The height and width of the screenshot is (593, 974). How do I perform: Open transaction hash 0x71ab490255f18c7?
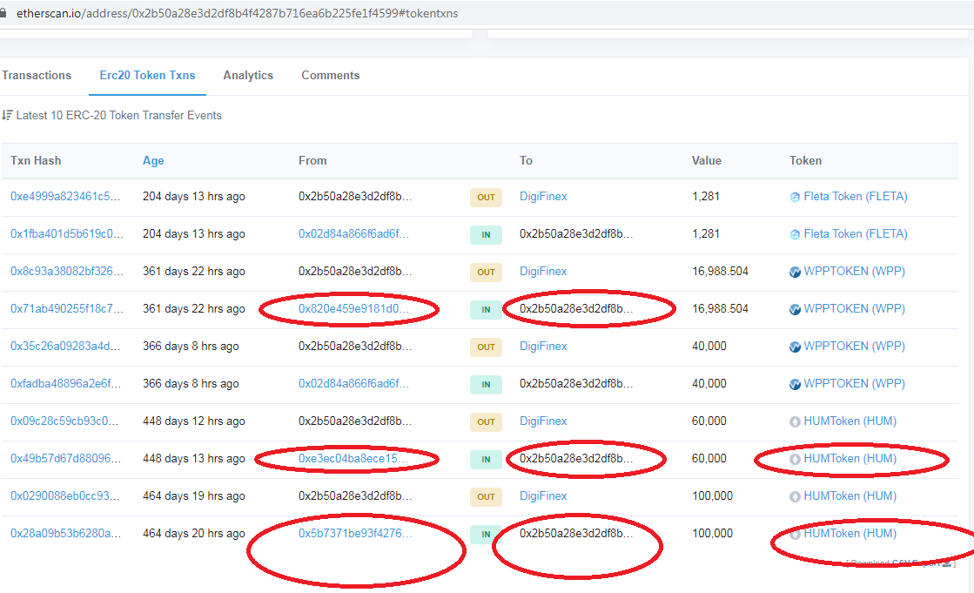tap(66, 308)
